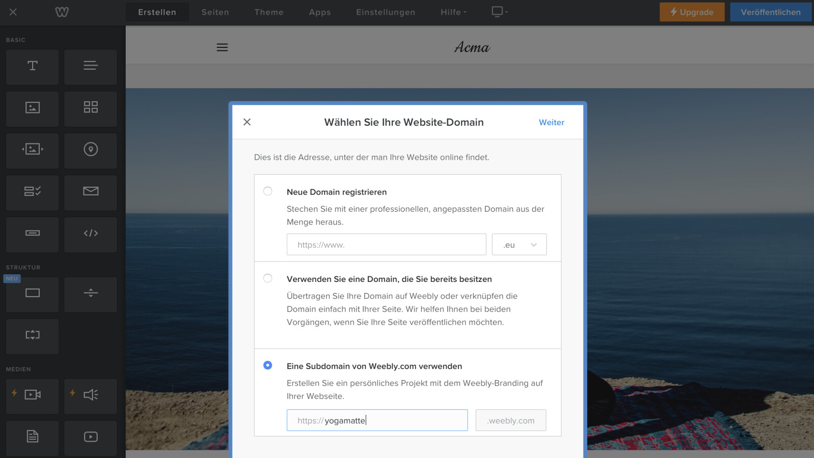This screenshot has width=814, height=458.
Task: Select the Neue Domain registrieren radio button
Action: 268,191
